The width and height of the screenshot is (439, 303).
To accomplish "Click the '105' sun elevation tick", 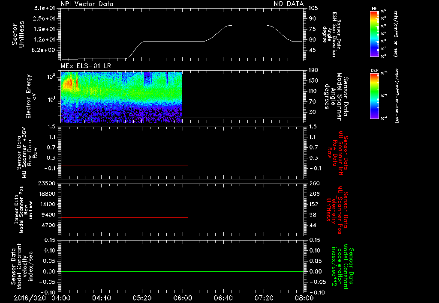I will (313, 8).
